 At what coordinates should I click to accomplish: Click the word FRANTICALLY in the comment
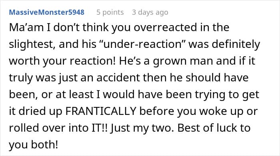tap(101, 111)
